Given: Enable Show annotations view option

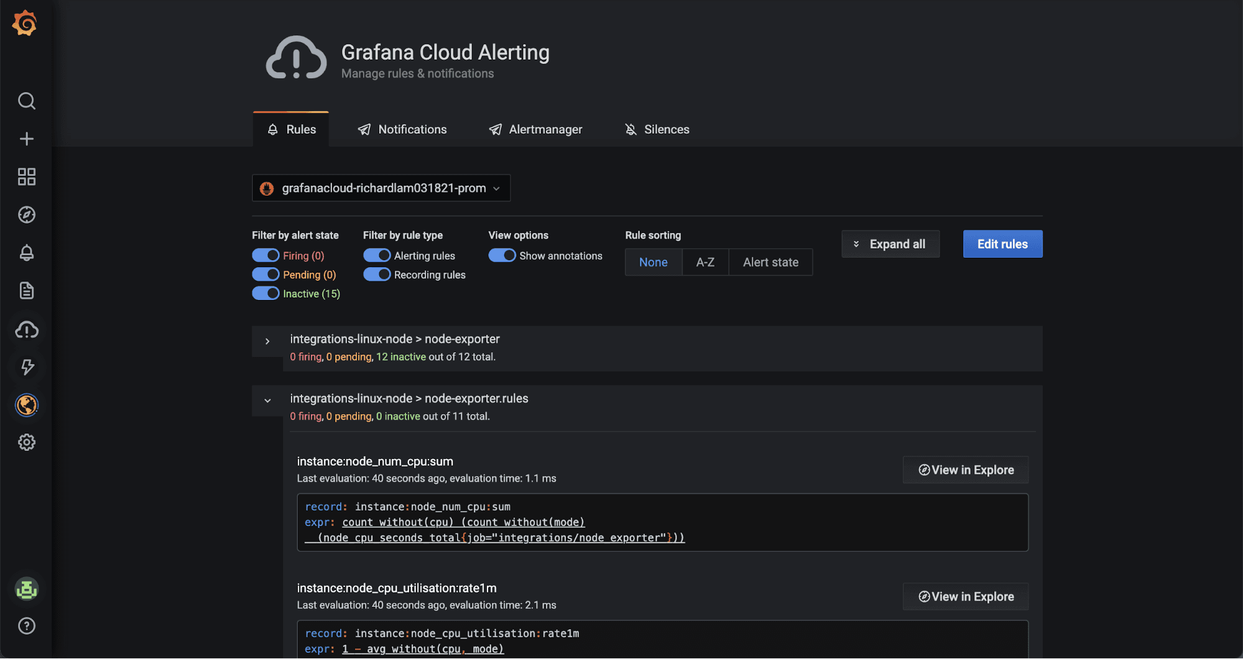Looking at the screenshot, I should coord(502,255).
